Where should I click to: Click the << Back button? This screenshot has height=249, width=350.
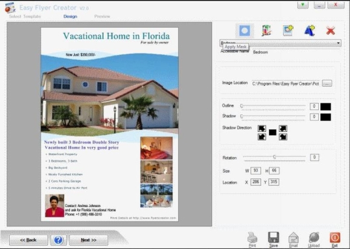pos(29,240)
